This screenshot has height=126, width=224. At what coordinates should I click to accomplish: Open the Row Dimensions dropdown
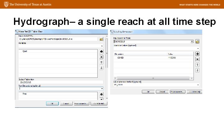tap(102, 89)
